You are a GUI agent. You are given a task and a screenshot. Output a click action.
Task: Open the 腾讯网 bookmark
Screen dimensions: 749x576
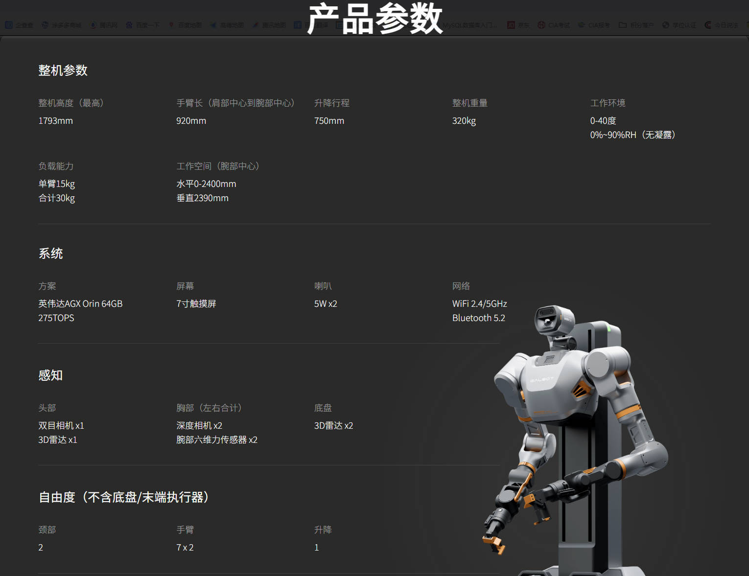103,25
